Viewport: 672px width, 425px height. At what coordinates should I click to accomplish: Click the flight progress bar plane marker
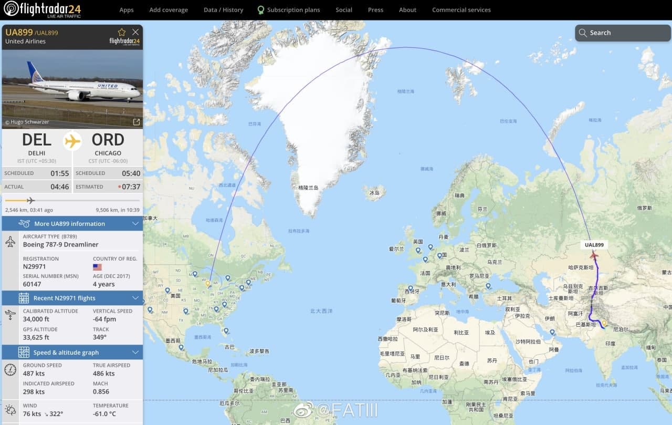pos(30,200)
